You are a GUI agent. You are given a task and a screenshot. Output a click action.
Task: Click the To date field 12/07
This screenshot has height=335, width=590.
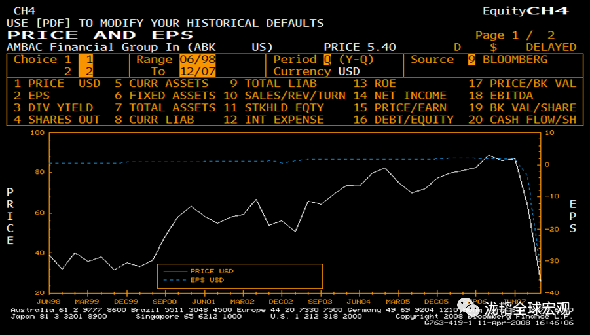click(198, 71)
